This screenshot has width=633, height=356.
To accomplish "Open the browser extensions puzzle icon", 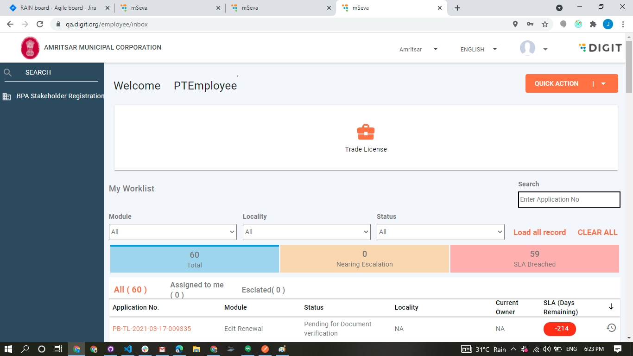I will [593, 24].
